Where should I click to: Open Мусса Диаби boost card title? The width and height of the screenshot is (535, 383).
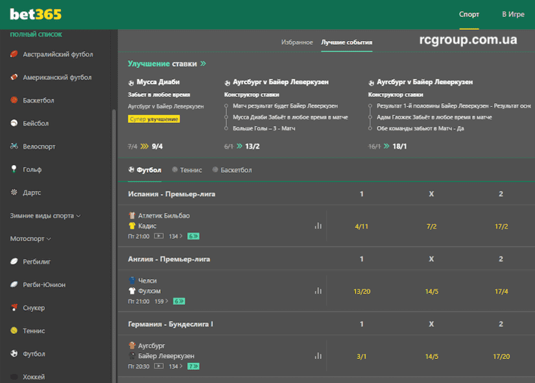pyautogui.click(x=158, y=82)
